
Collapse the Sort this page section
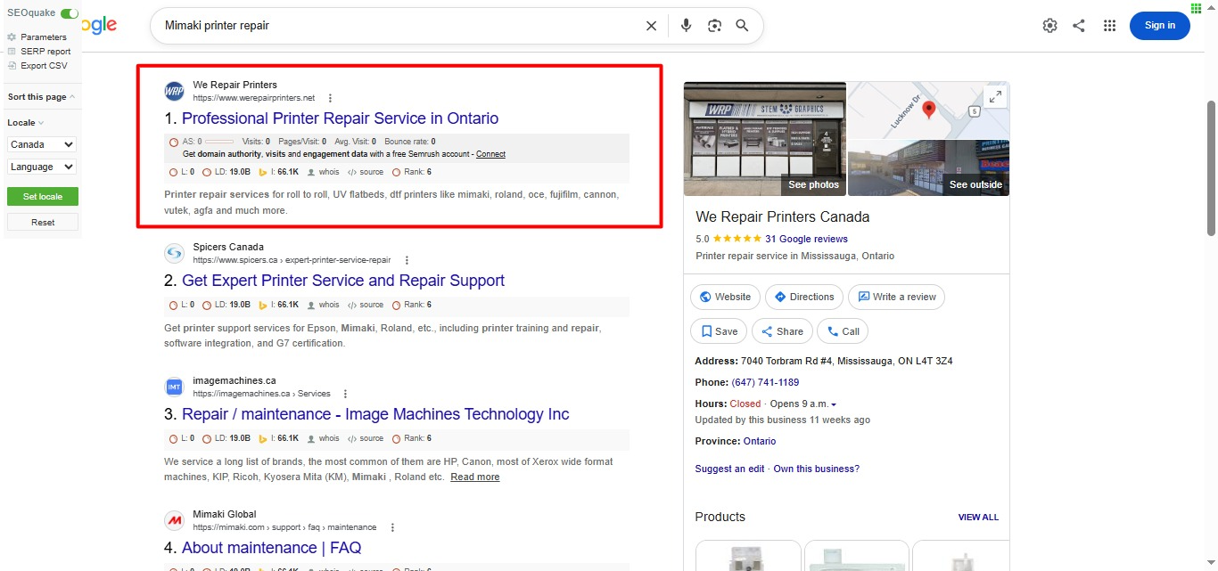coord(72,97)
